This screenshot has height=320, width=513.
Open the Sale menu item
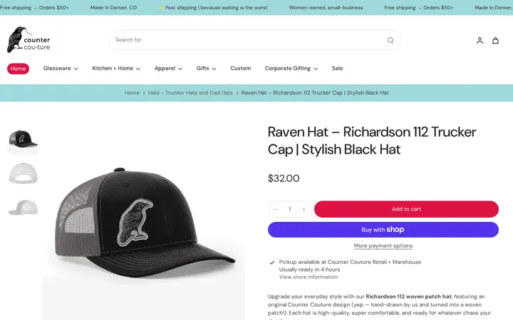point(337,68)
